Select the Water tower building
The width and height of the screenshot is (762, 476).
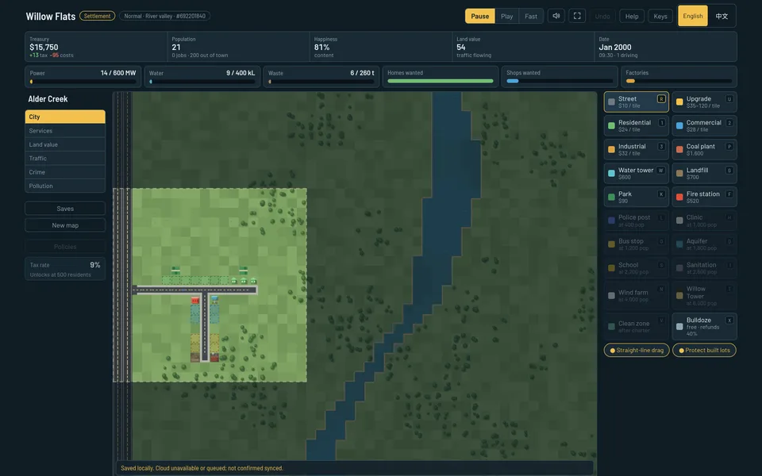(636, 174)
